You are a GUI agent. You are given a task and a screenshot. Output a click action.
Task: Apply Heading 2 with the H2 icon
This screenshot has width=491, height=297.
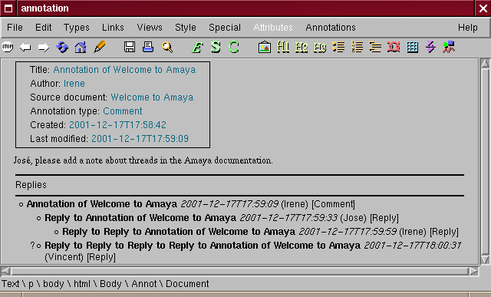point(302,48)
